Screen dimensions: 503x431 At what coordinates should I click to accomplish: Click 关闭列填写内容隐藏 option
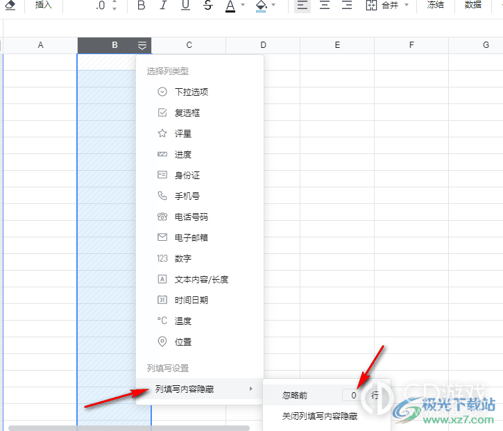pyautogui.click(x=319, y=416)
